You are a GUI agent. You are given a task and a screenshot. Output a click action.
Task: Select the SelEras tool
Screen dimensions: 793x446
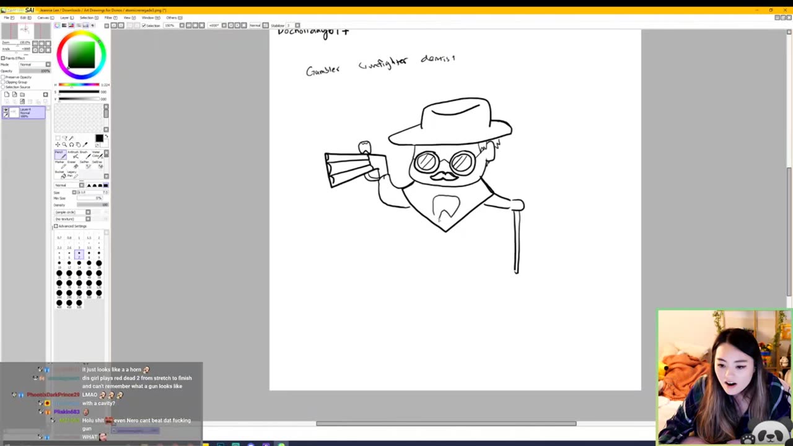click(98, 164)
